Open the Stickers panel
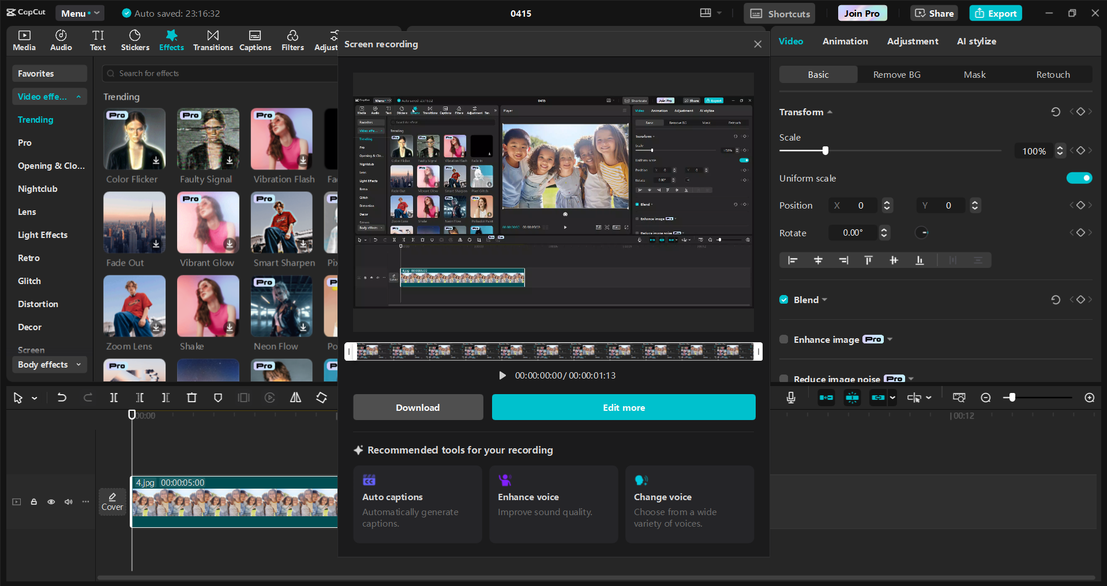The width and height of the screenshot is (1107, 586). tap(135, 40)
